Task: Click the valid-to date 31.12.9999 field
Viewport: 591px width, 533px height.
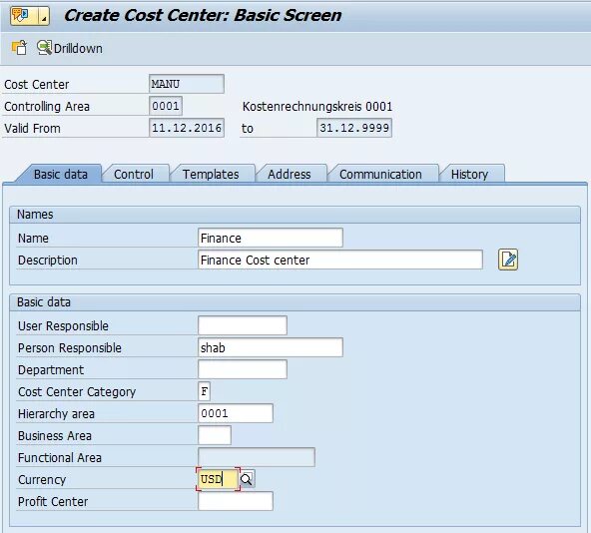Action: click(x=354, y=128)
